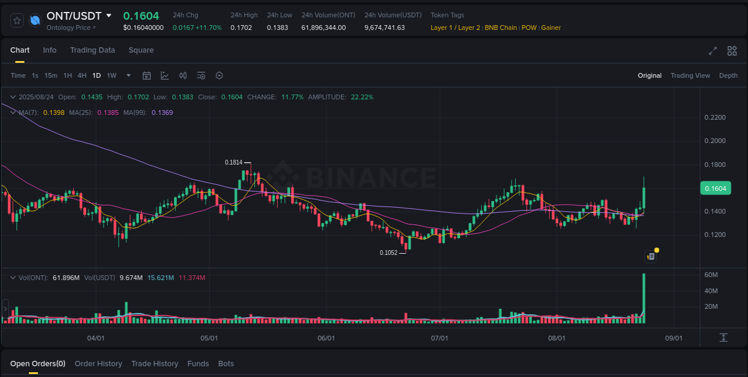Viewport: 748px width, 377px height.
Task: Open the grid layout panel icon
Action: click(x=732, y=51)
